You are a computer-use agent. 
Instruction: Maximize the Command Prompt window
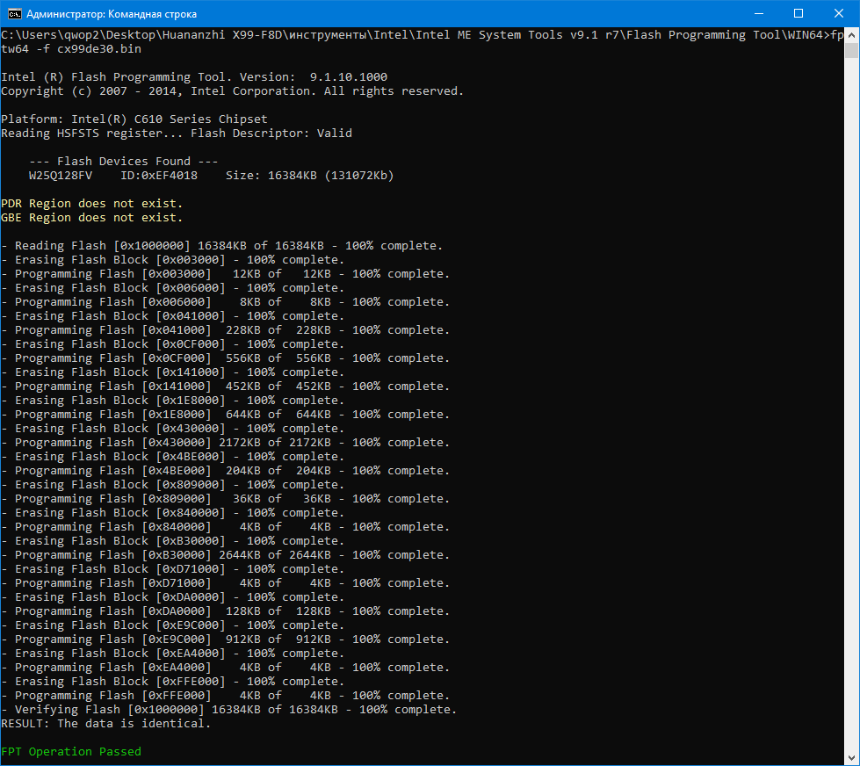(x=799, y=14)
